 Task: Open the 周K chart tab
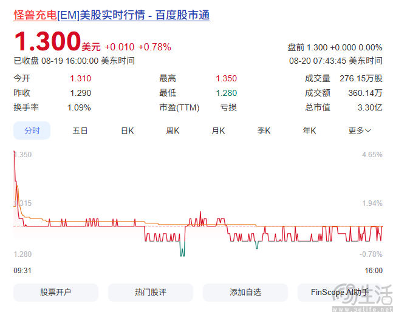point(173,131)
